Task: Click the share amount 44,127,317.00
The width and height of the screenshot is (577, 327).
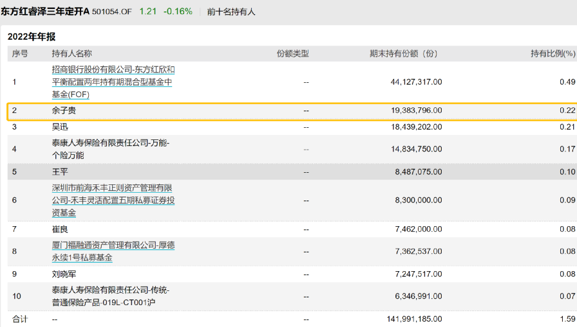Action: click(416, 82)
